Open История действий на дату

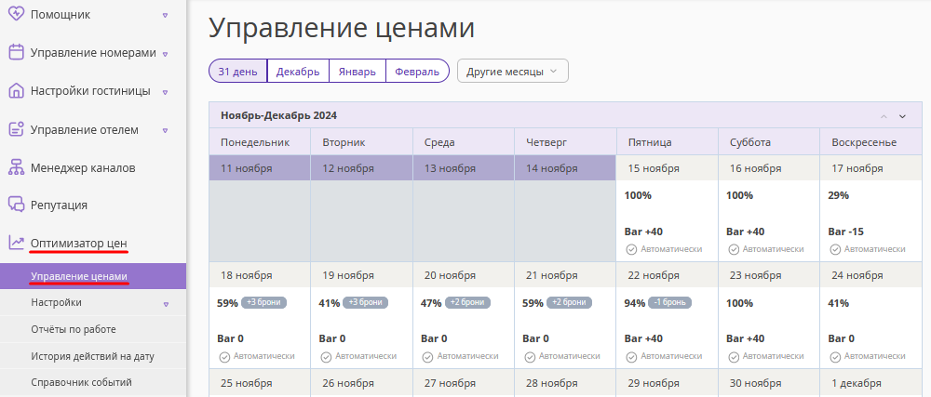[x=92, y=356]
